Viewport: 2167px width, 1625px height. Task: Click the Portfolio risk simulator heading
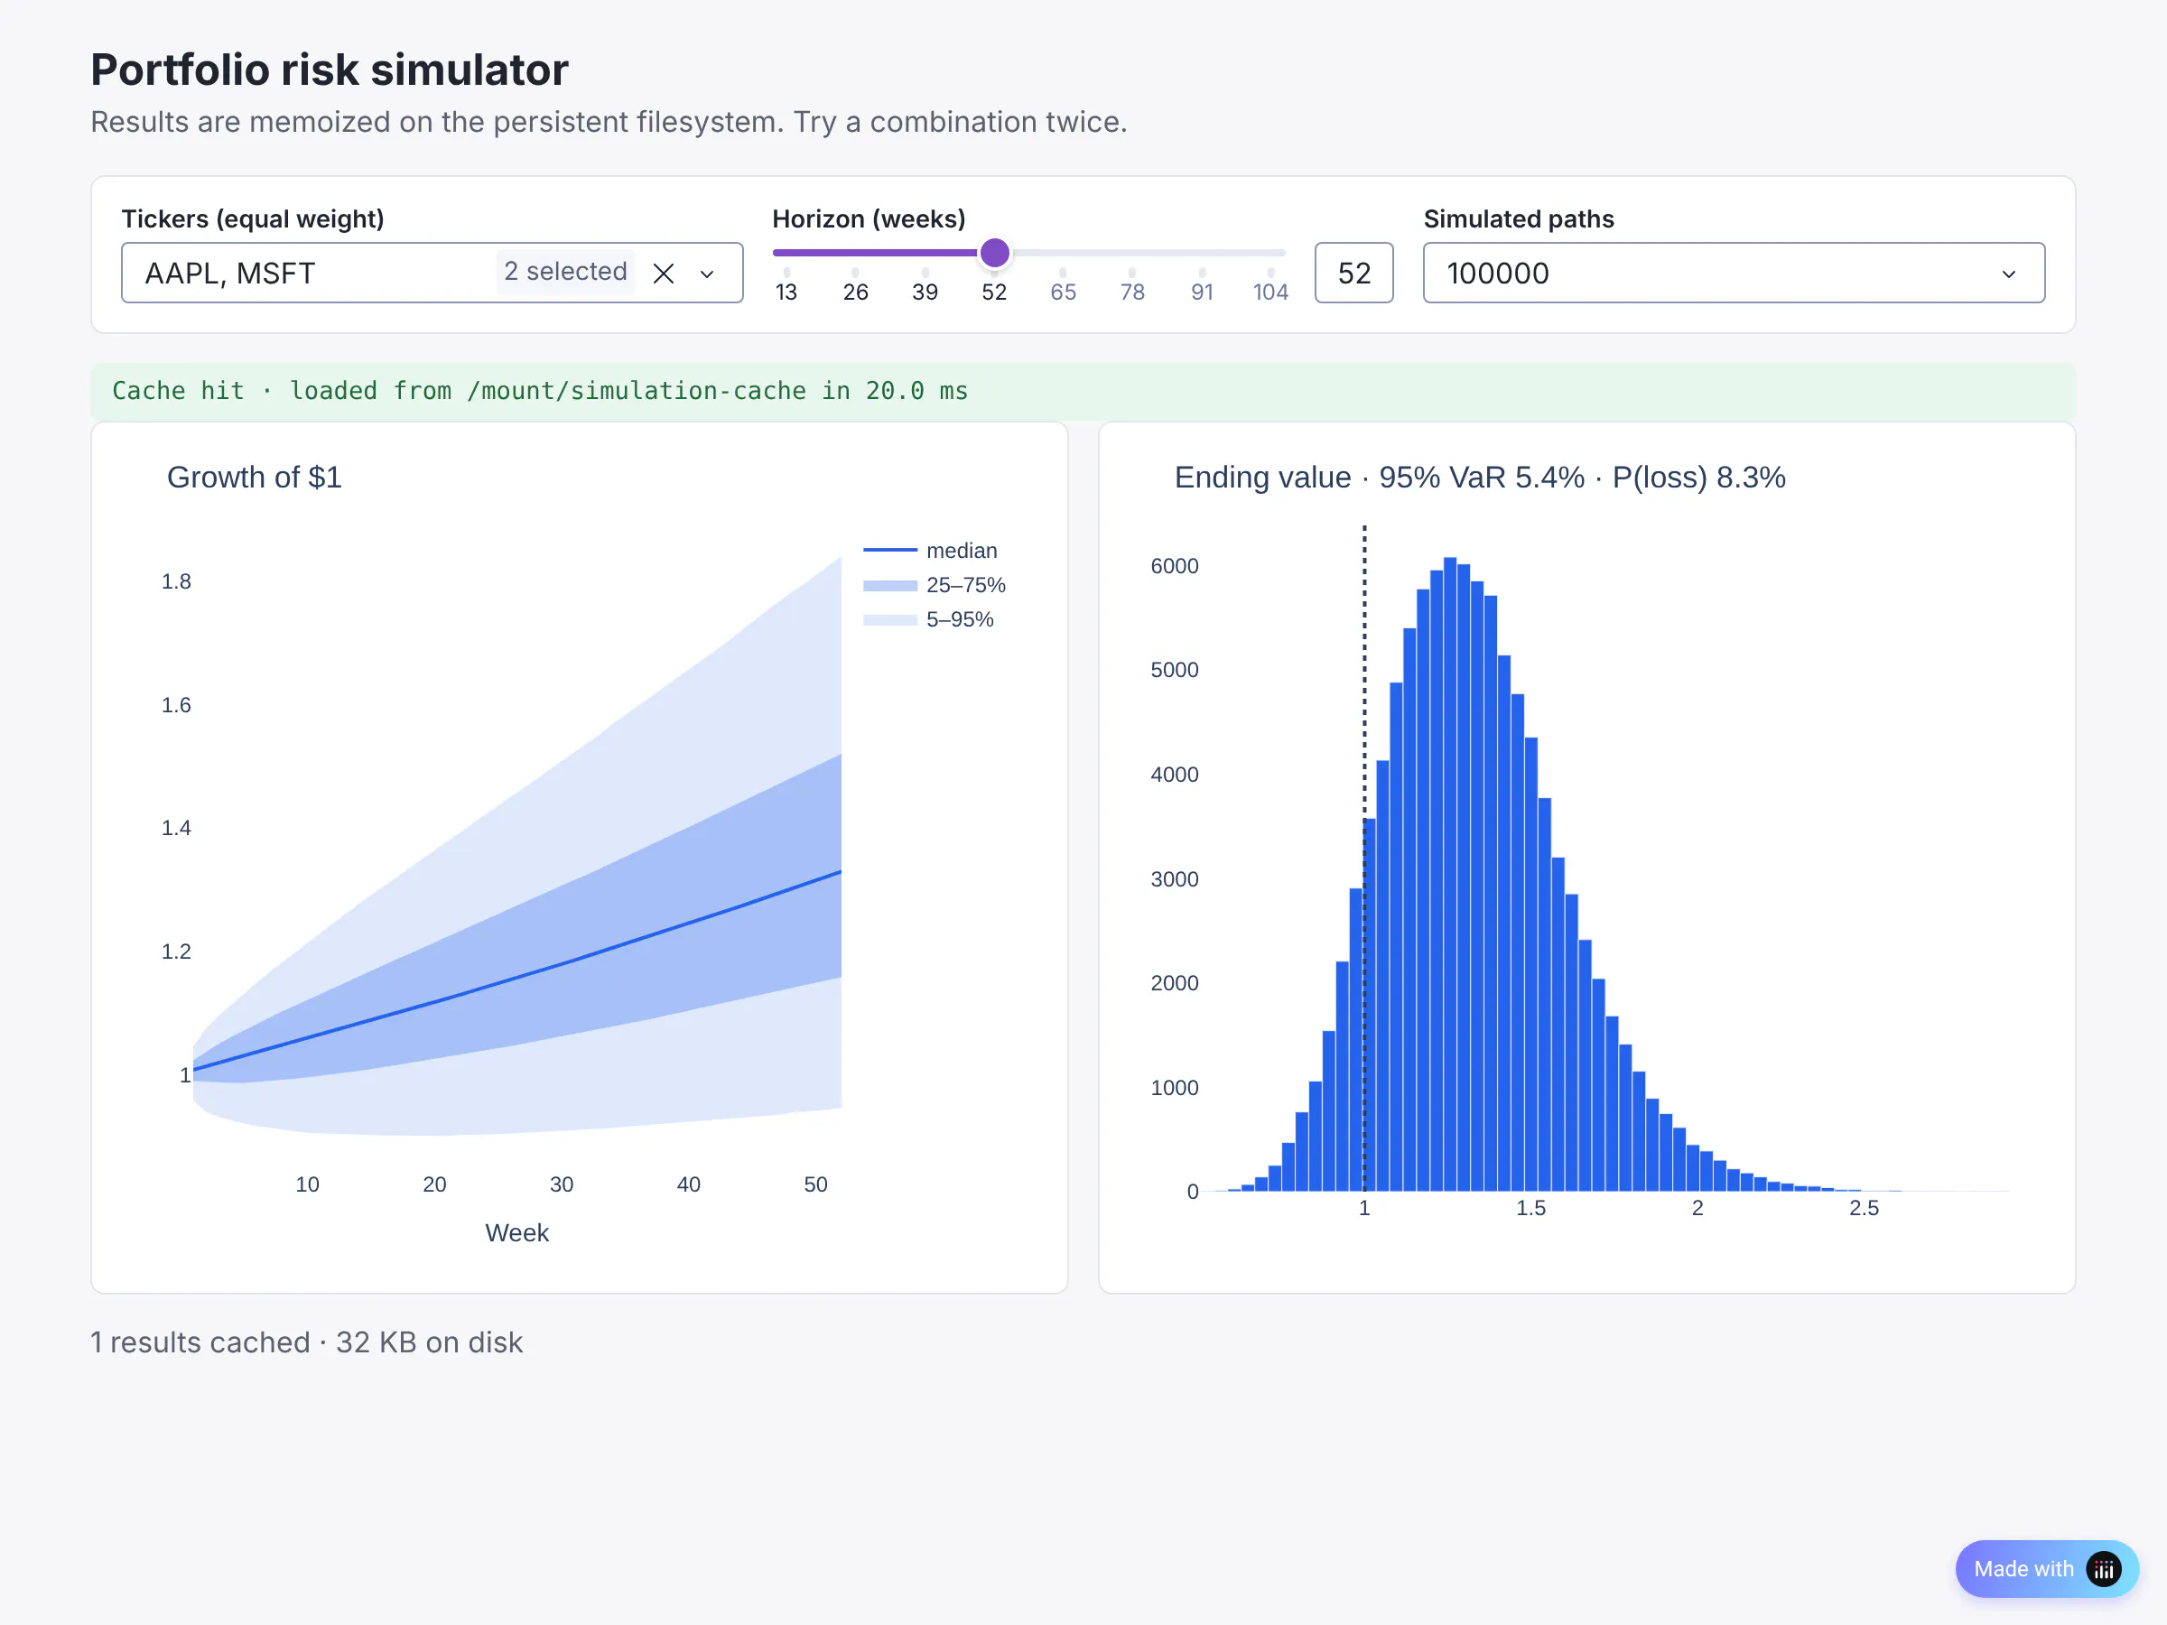330,70
